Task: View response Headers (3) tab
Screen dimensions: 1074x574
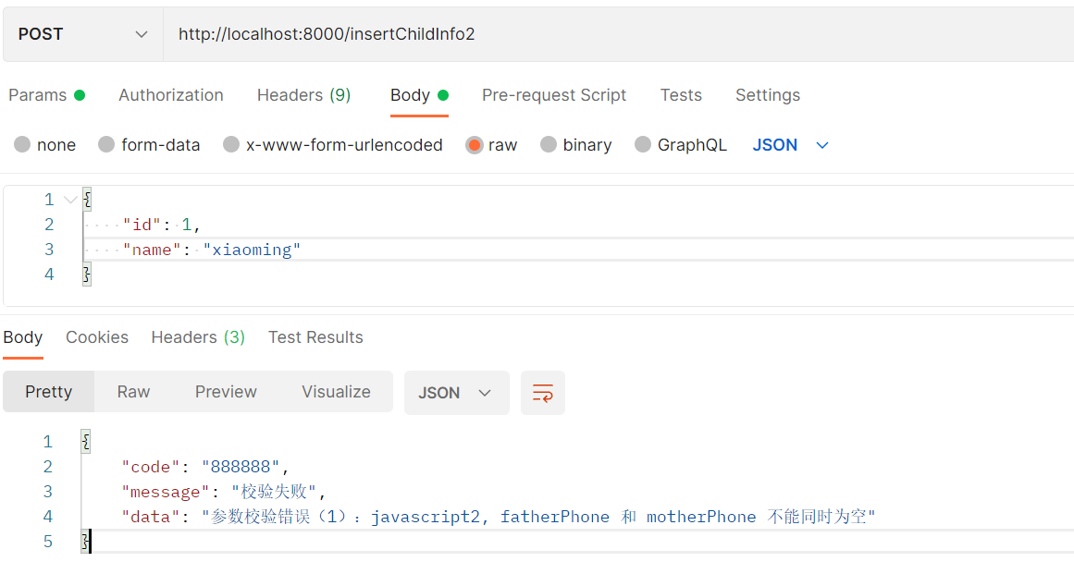Action: click(198, 337)
